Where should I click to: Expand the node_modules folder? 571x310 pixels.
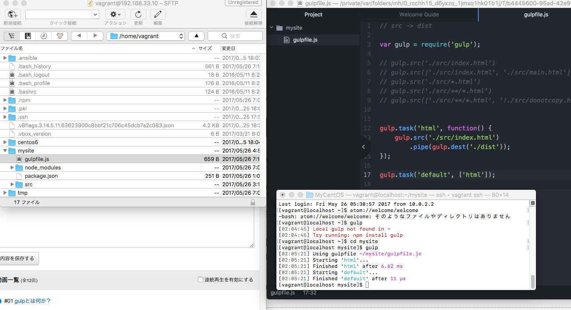[x=12, y=168]
